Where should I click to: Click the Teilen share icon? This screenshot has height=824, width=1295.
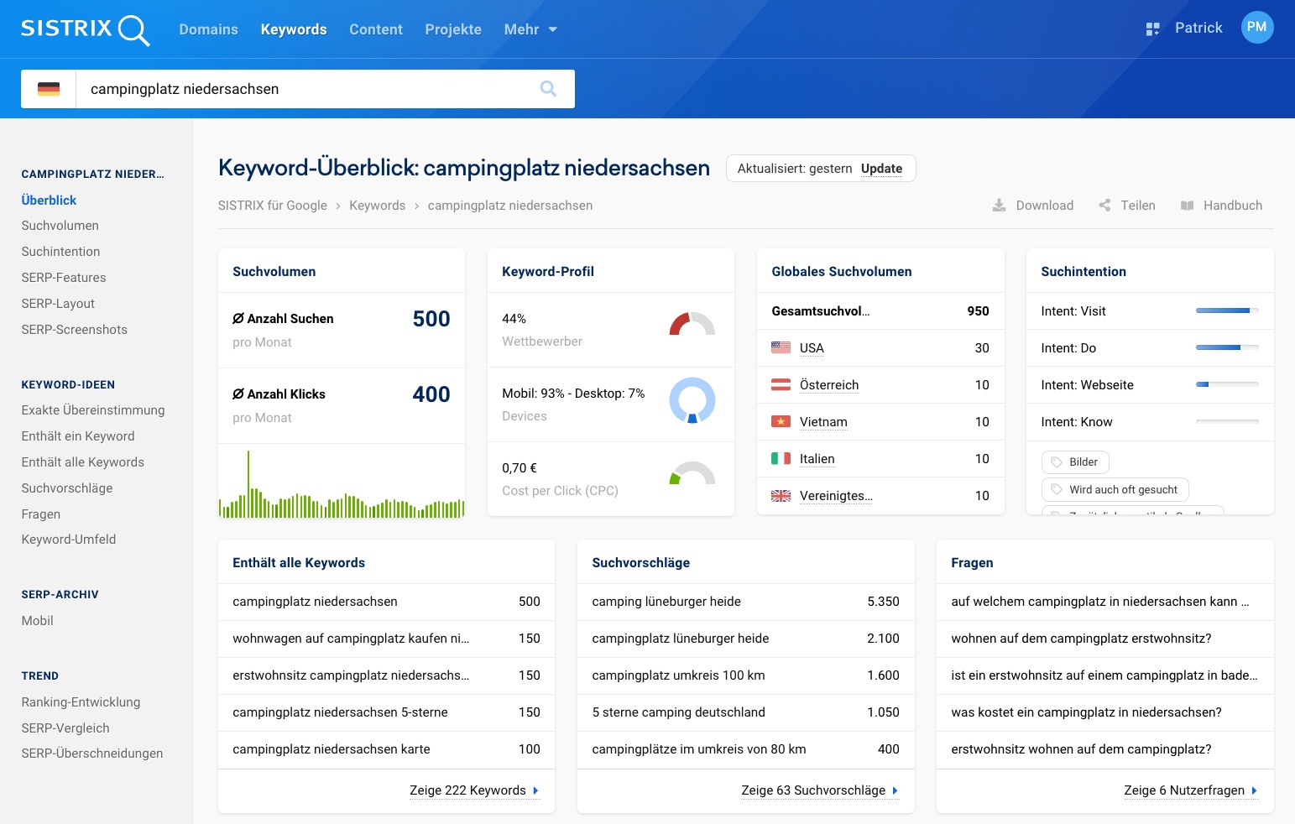click(1104, 206)
